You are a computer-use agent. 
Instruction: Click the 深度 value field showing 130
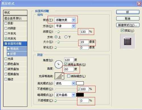[x=84, y=32]
